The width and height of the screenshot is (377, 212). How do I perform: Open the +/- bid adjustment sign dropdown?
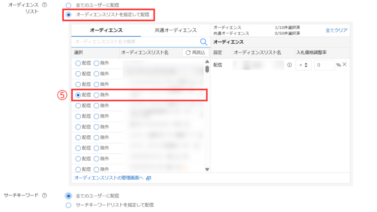303,65
